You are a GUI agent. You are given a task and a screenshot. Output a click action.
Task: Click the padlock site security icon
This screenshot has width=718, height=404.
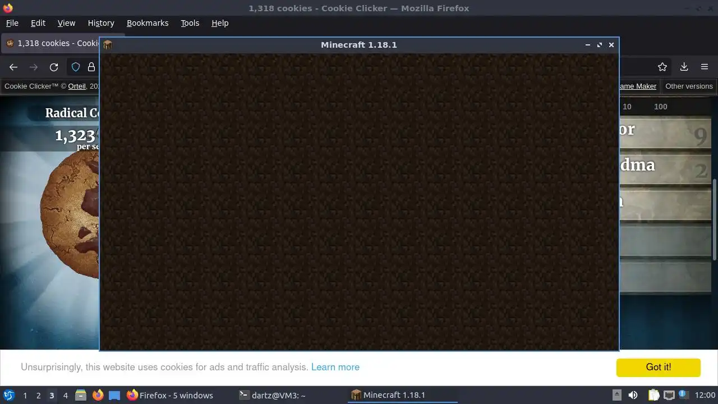pos(91,67)
